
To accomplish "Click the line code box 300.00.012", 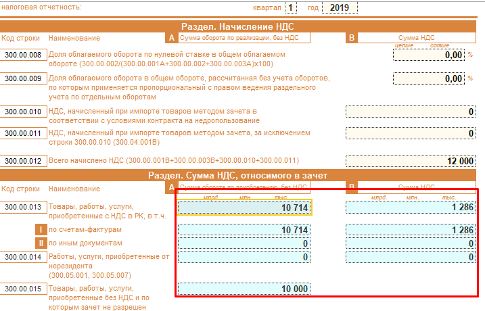I will coord(24,161).
